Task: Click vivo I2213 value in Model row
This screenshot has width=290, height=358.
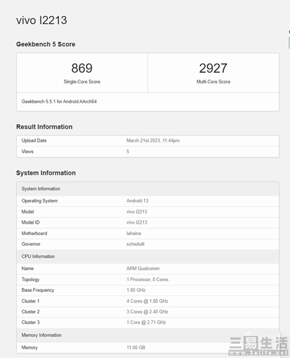Action: 137,212
